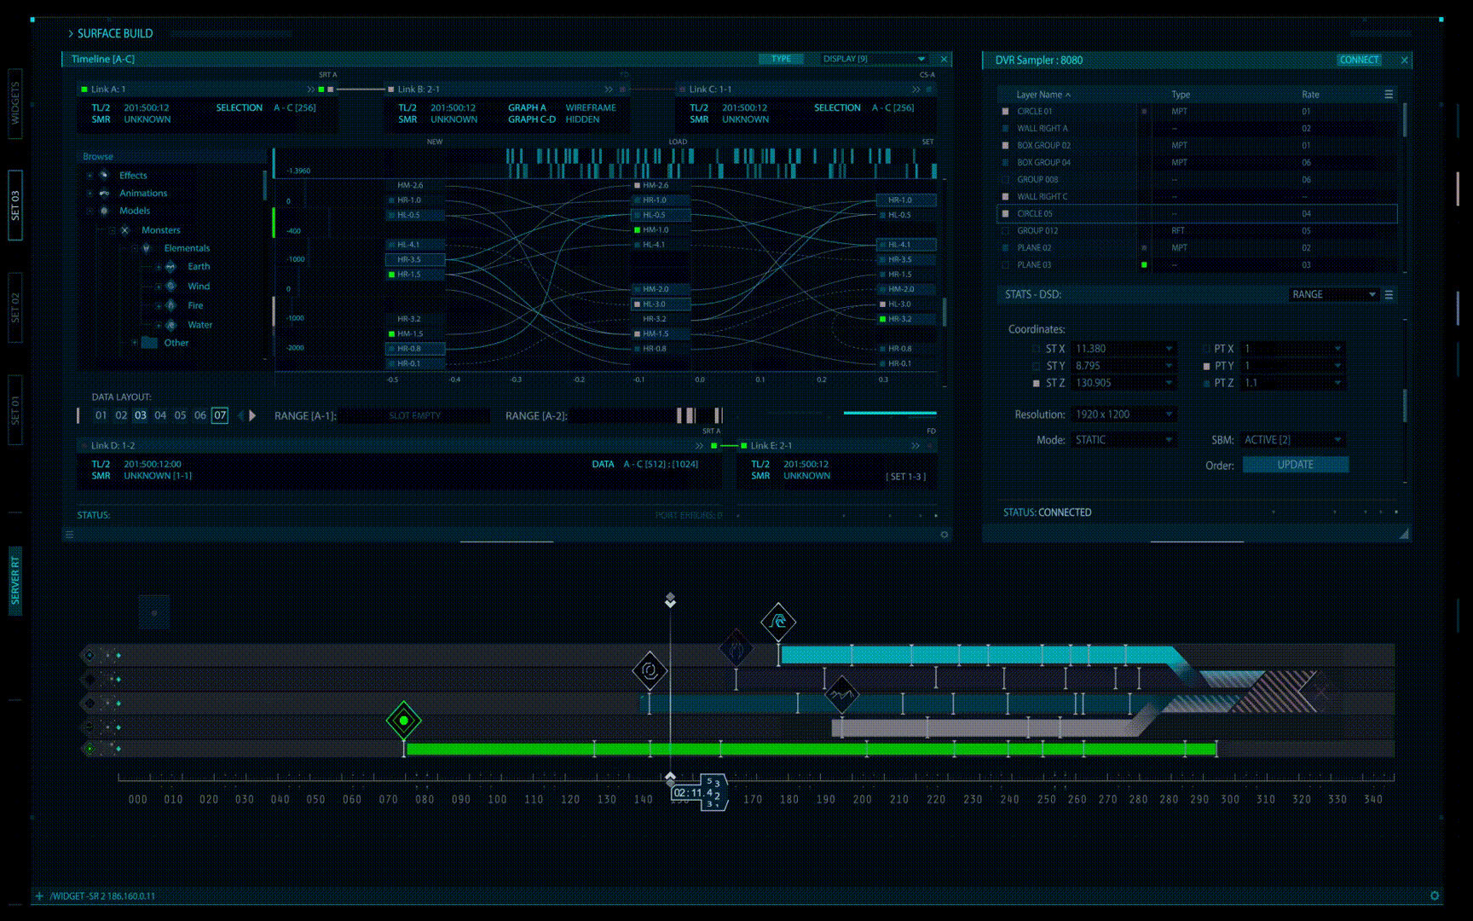Click the green circle diamond marker
This screenshot has height=921, width=1473.
pyautogui.click(x=403, y=721)
